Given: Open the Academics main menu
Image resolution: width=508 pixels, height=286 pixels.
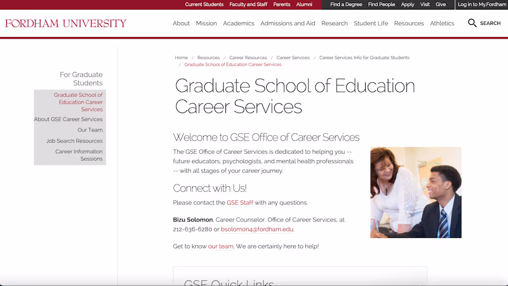Looking at the screenshot, I should pos(239,23).
